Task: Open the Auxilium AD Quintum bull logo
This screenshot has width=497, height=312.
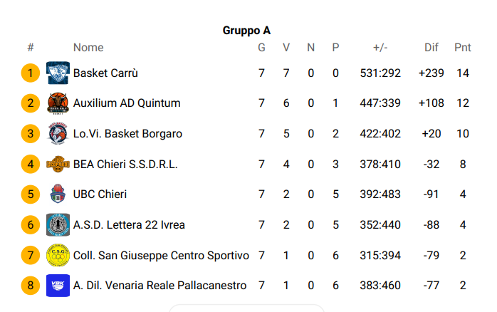Action: [58, 103]
